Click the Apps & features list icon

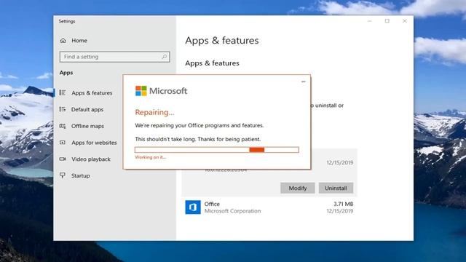click(63, 92)
